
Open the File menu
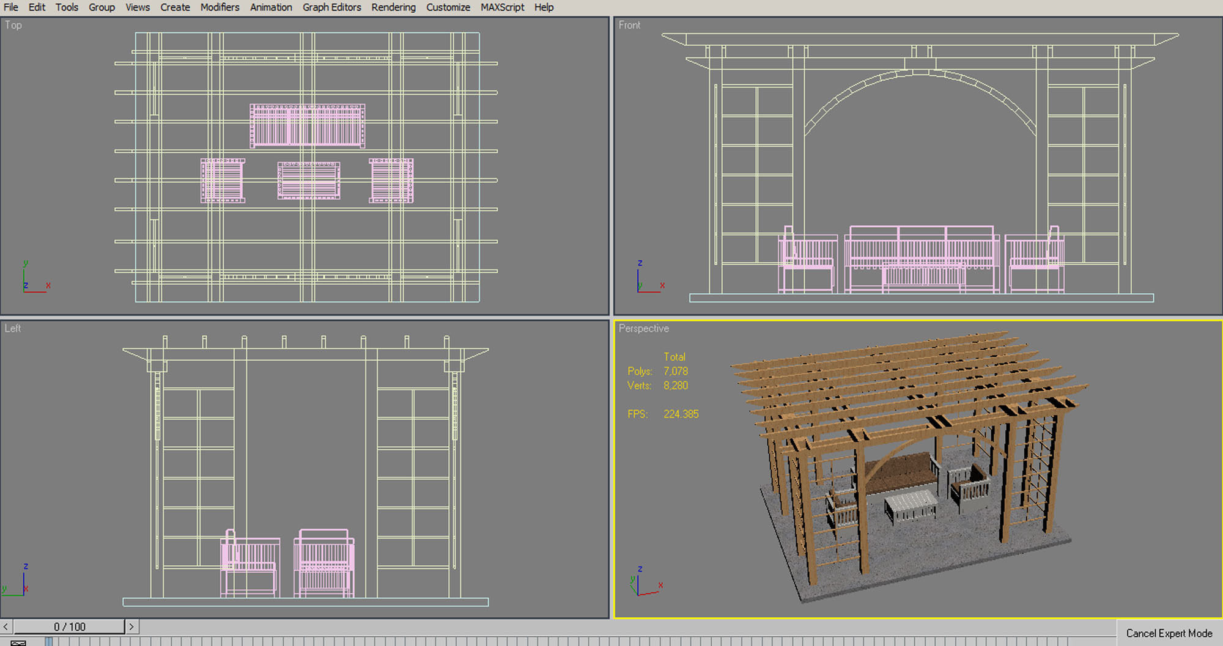point(11,7)
